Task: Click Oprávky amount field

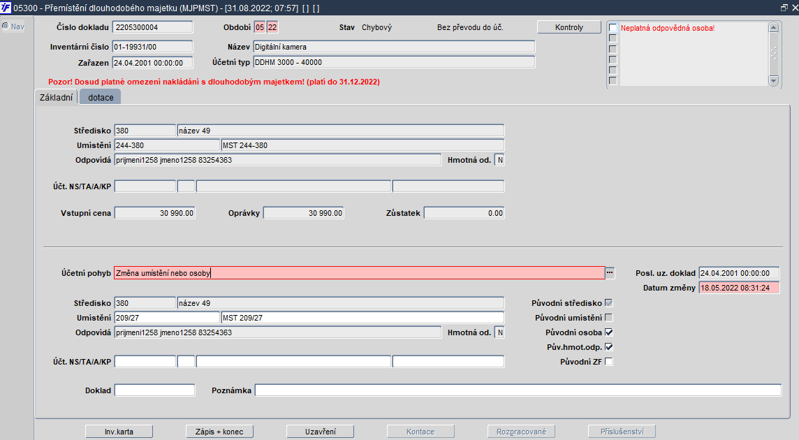Action: [x=303, y=213]
